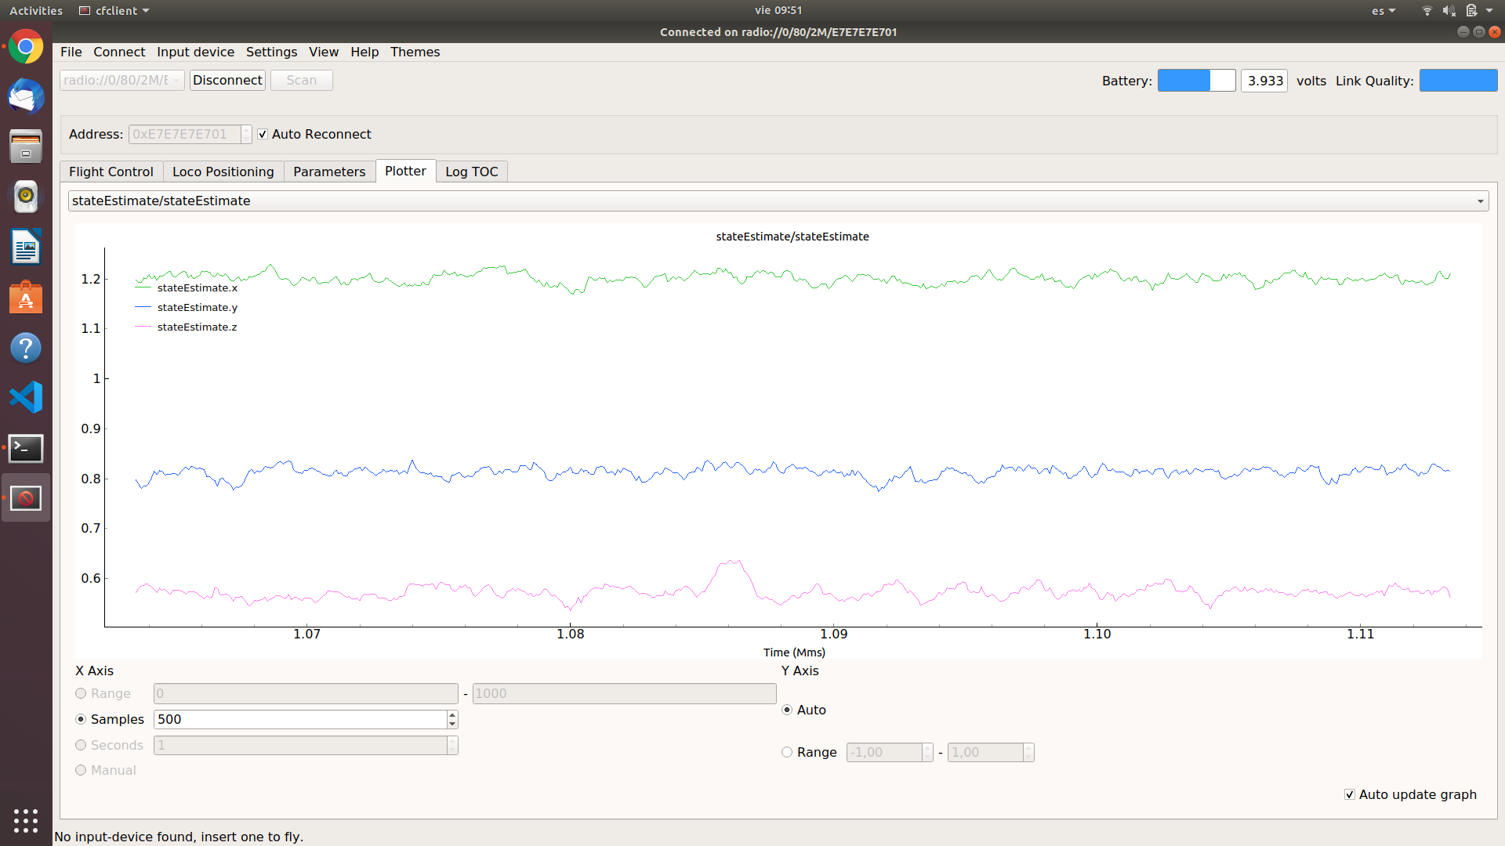1505x846 pixels.
Task: Show applications grid icon
Action: point(26,820)
